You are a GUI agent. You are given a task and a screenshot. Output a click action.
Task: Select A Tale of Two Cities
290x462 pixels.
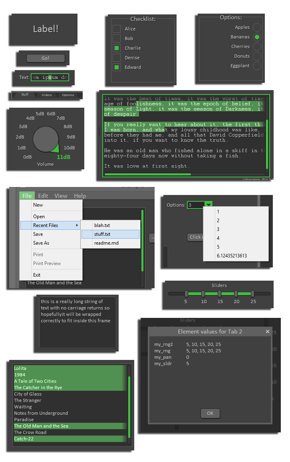(70, 381)
